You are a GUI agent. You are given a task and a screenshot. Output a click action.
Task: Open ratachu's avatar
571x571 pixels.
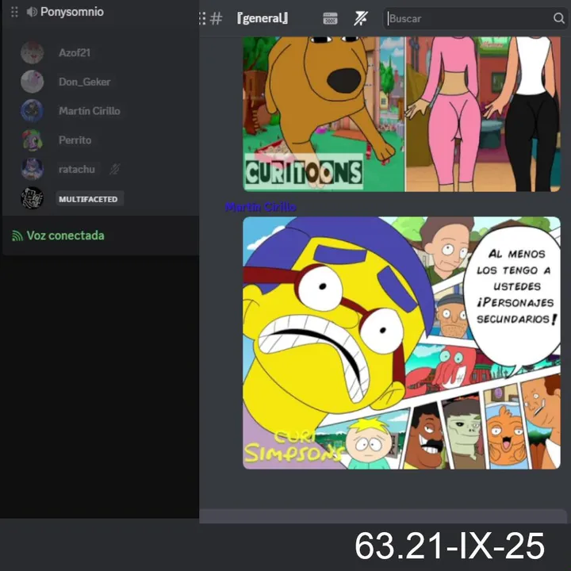(x=32, y=169)
